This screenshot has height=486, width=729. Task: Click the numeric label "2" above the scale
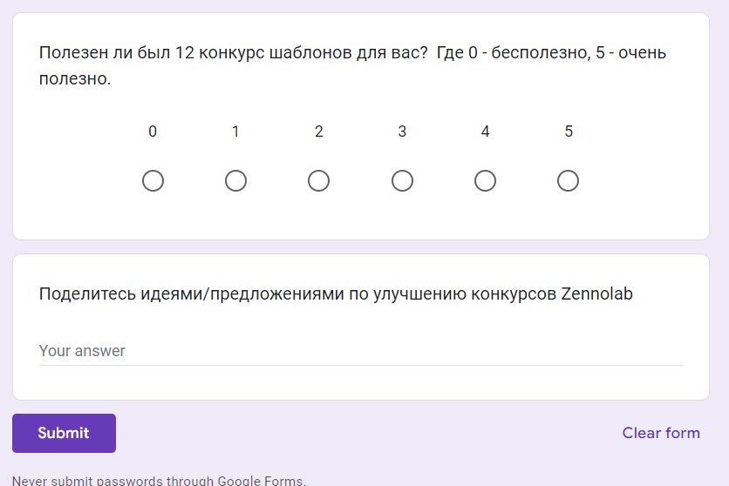coord(319,132)
